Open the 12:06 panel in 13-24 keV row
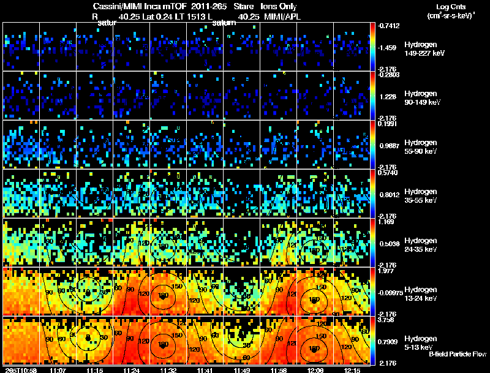This screenshot has height=373, width=490. [315, 292]
